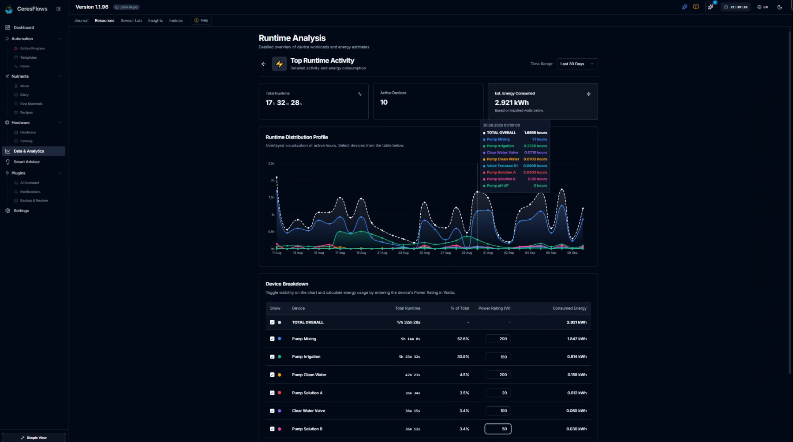
Task: Toggle dark mode with the moon icon
Action: 780,7
